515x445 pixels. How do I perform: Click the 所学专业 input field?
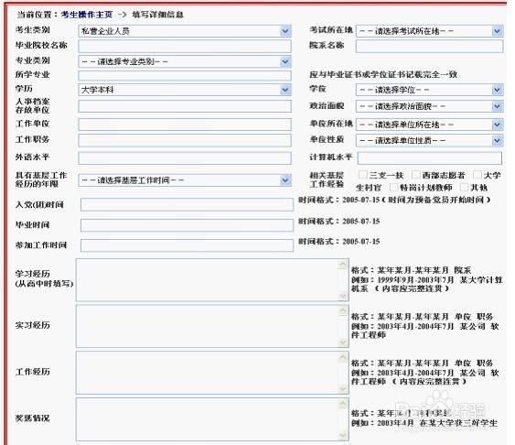click(x=185, y=76)
